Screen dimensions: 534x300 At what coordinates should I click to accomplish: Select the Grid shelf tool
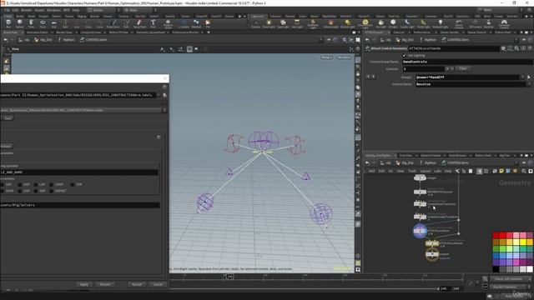53,23
